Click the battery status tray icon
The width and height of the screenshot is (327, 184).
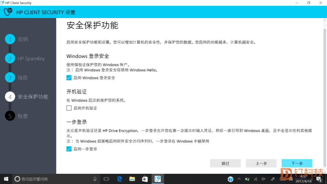tap(247, 179)
